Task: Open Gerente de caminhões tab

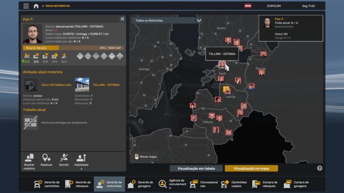Action: (47, 184)
